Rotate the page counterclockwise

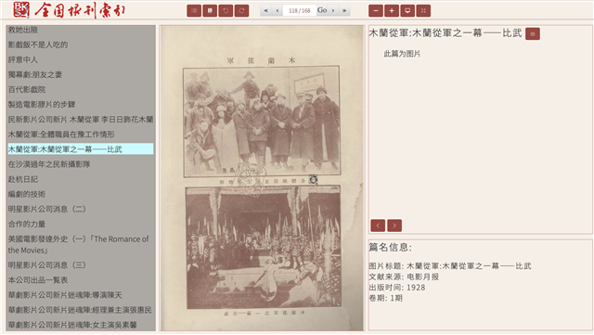[226, 10]
